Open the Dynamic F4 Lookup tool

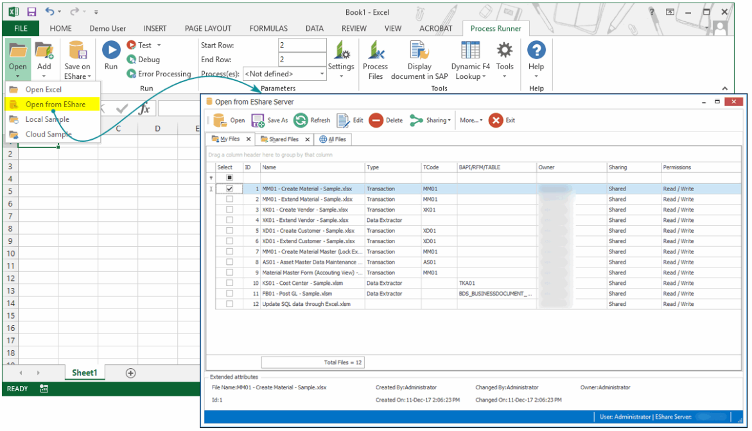[x=470, y=50]
